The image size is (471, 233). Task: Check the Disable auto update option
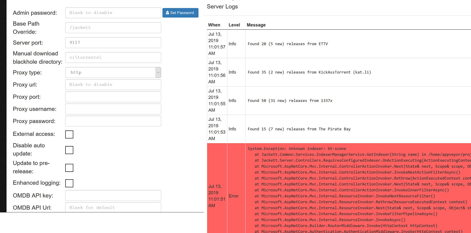[69, 150]
